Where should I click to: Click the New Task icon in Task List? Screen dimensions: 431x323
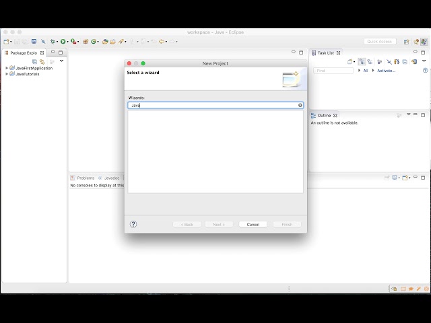[350, 61]
